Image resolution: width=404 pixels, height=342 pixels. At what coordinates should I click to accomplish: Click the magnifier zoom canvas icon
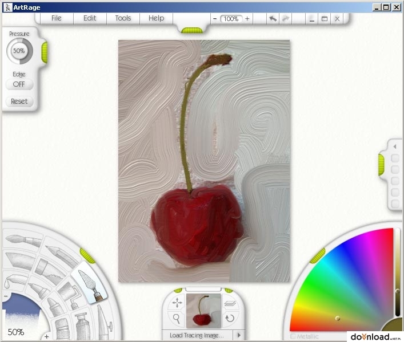pyautogui.click(x=177, y=319)
